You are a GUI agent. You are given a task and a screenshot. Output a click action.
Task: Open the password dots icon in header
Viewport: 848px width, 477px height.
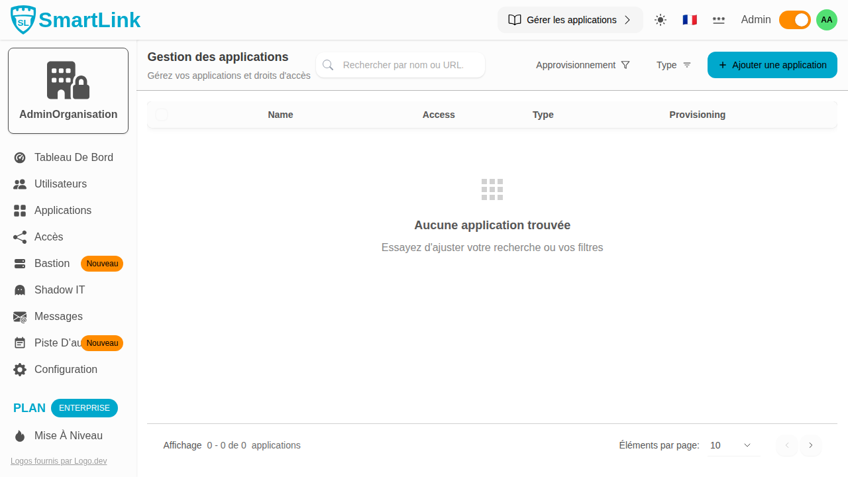pyautogui.click(x=719, y=20)
